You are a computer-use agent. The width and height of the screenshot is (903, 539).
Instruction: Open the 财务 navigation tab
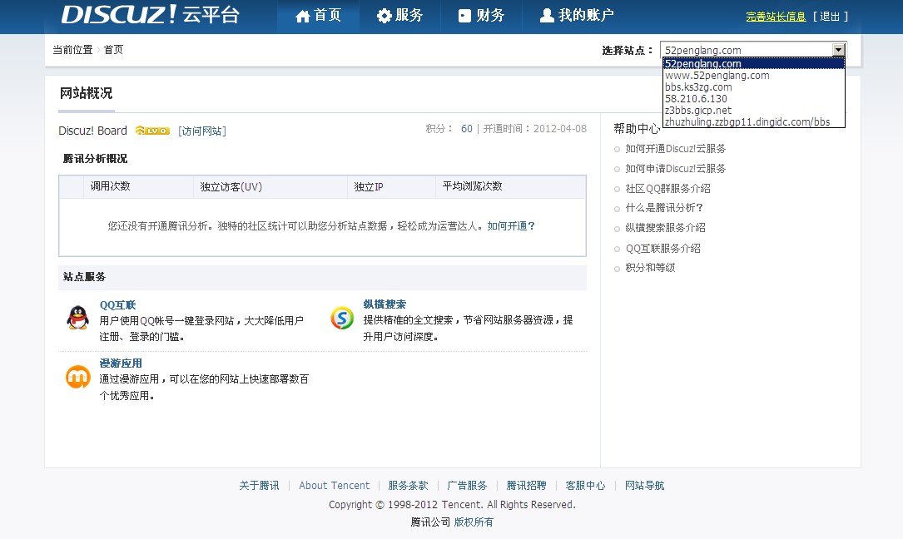481,16
